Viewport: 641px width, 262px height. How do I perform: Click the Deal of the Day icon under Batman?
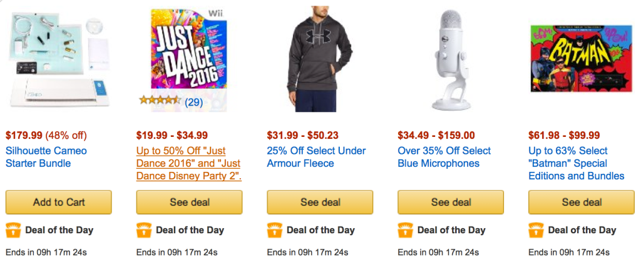[536, 230]
